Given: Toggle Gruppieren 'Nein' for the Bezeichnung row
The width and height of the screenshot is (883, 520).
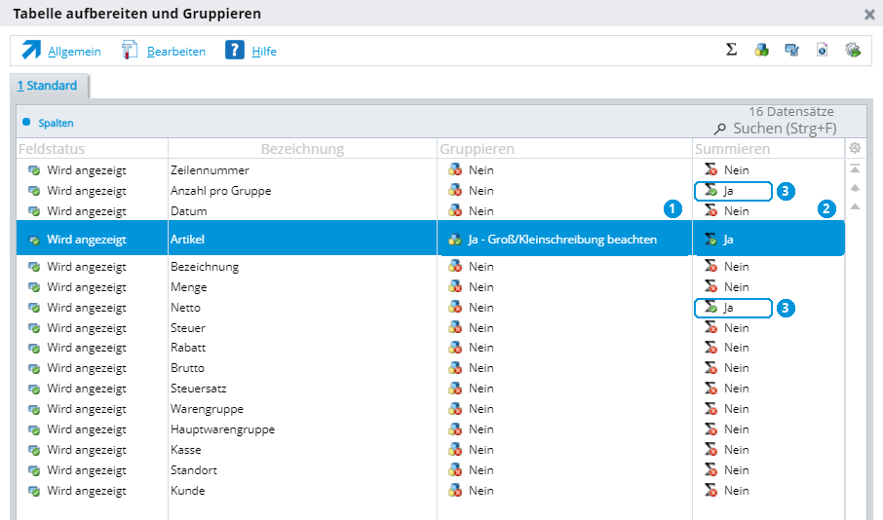Looking at the screenshot, I should click(480, 266).
